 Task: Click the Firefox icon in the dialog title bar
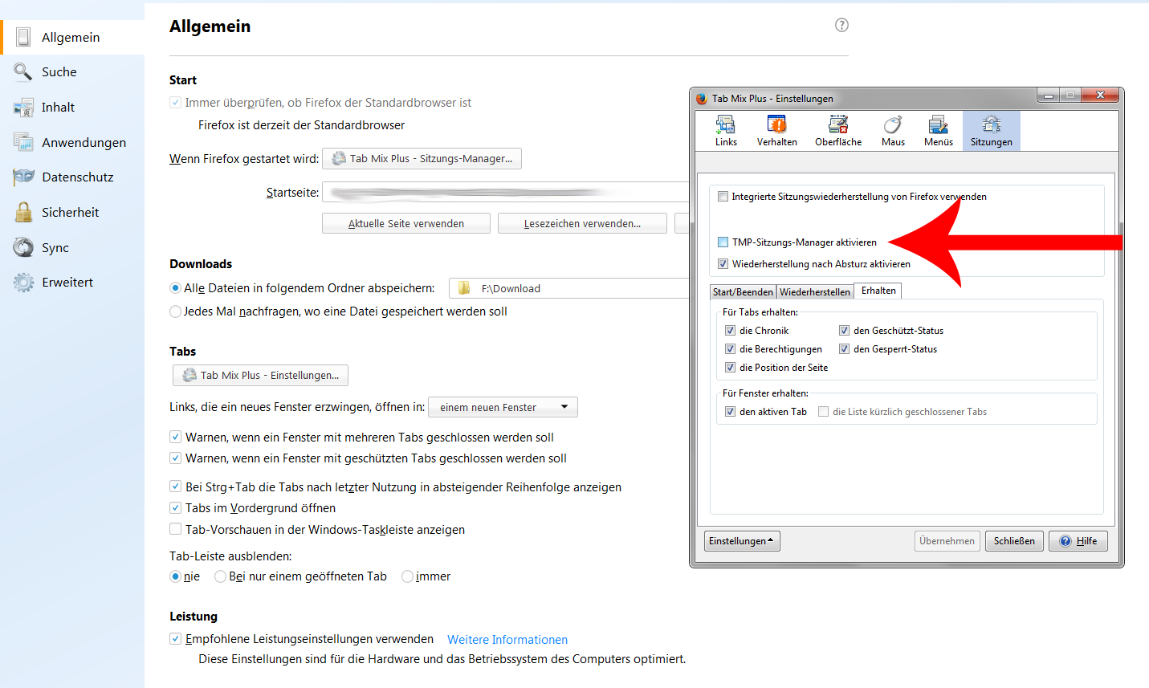702,98
